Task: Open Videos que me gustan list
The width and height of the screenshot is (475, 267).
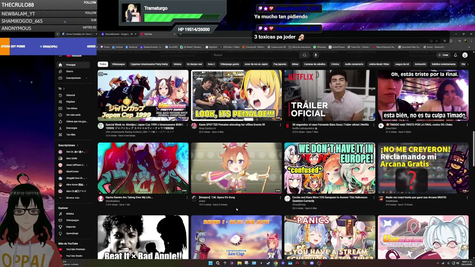Action: click(73, 121)
